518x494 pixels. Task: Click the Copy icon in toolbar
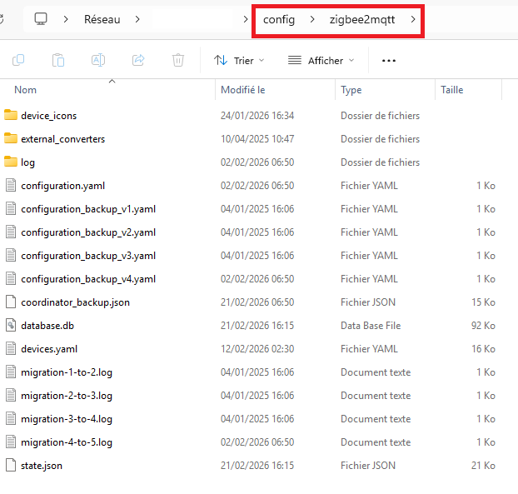click(x=18, y=60)
